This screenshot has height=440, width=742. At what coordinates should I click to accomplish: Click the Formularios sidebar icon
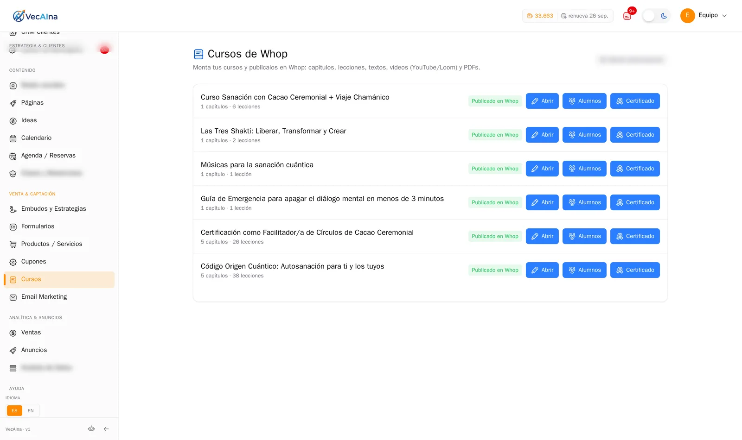point(13,227)
